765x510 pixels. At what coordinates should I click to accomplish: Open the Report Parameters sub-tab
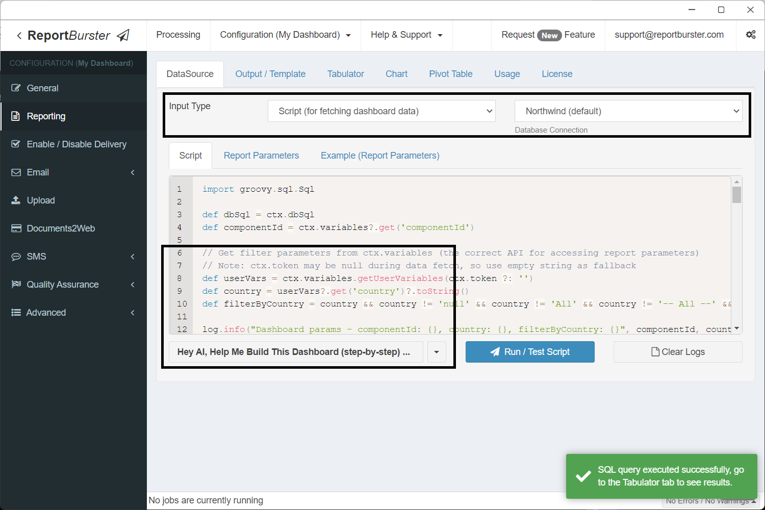(261, 156)
